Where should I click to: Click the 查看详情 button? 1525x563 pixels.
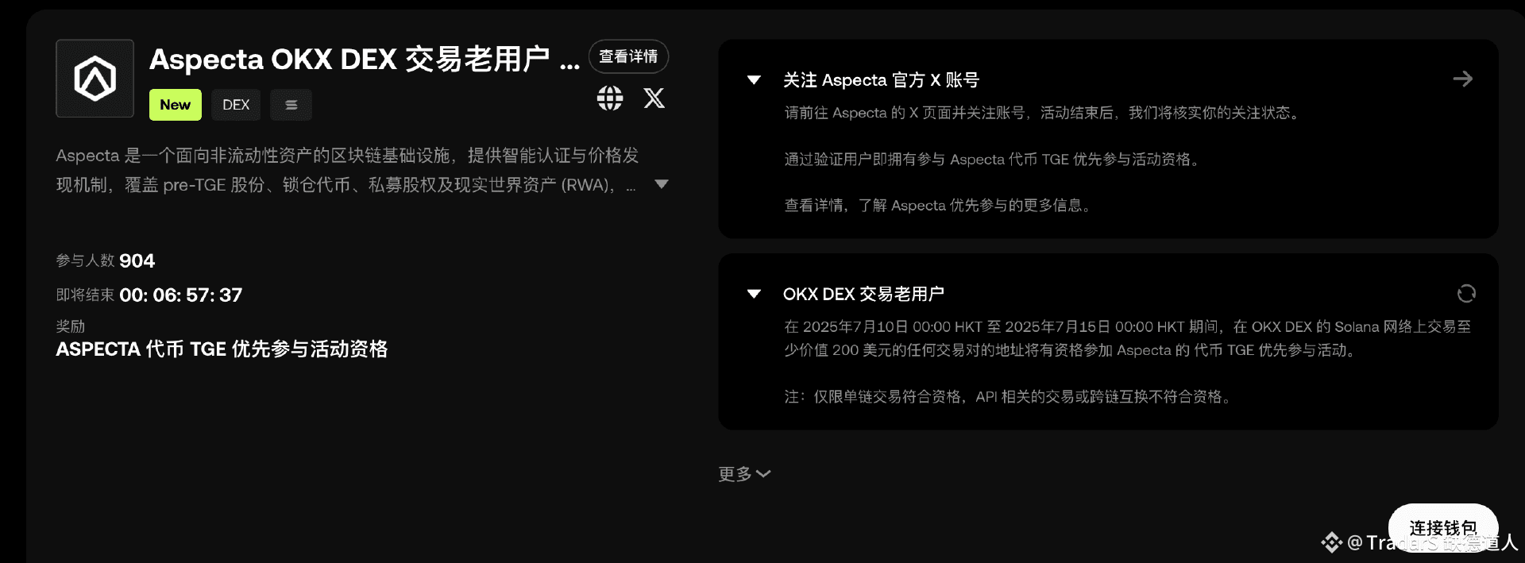[x=628, y=56]
